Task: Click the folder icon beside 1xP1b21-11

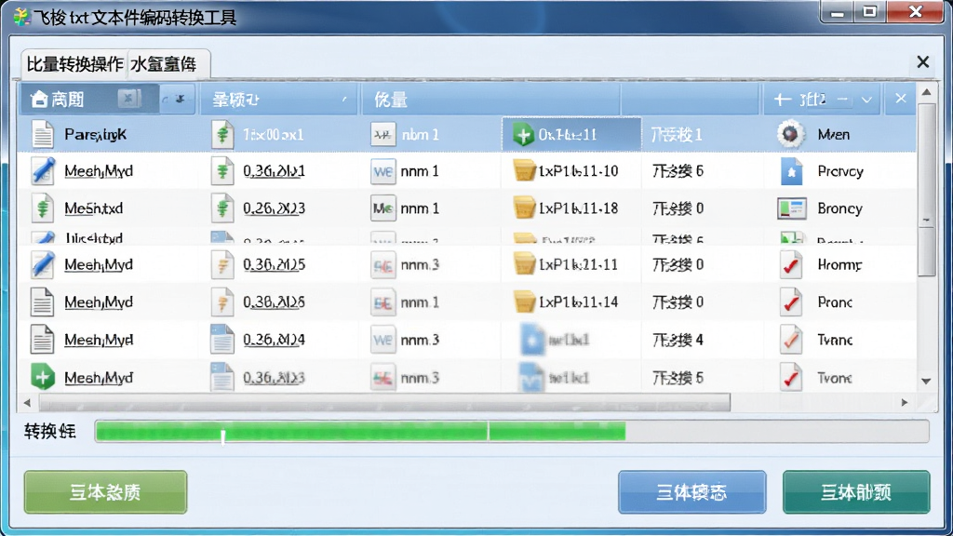Action: point(524,264)
